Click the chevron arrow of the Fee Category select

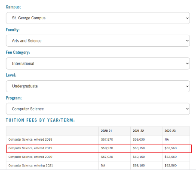pos(187,63)
